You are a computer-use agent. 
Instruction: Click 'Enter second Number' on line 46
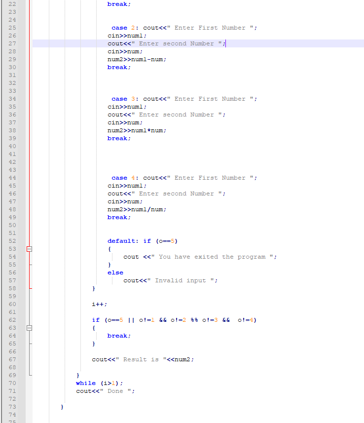(167, 193)
